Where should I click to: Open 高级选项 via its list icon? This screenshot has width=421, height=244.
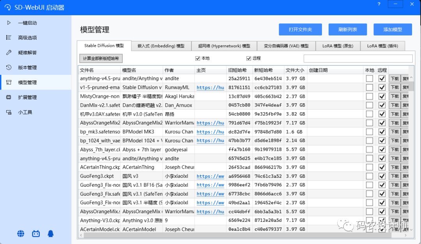click(x=9, y=37)
